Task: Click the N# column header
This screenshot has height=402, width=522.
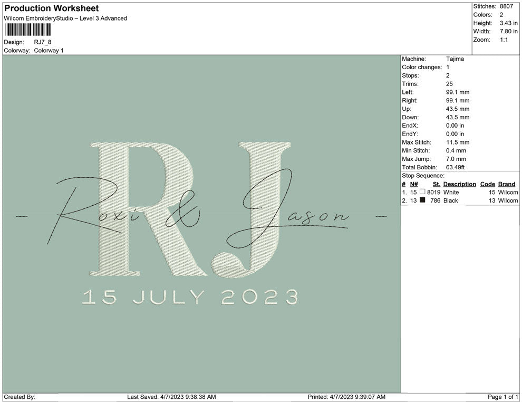Action: pyautogui.click(x=414, y=184)
